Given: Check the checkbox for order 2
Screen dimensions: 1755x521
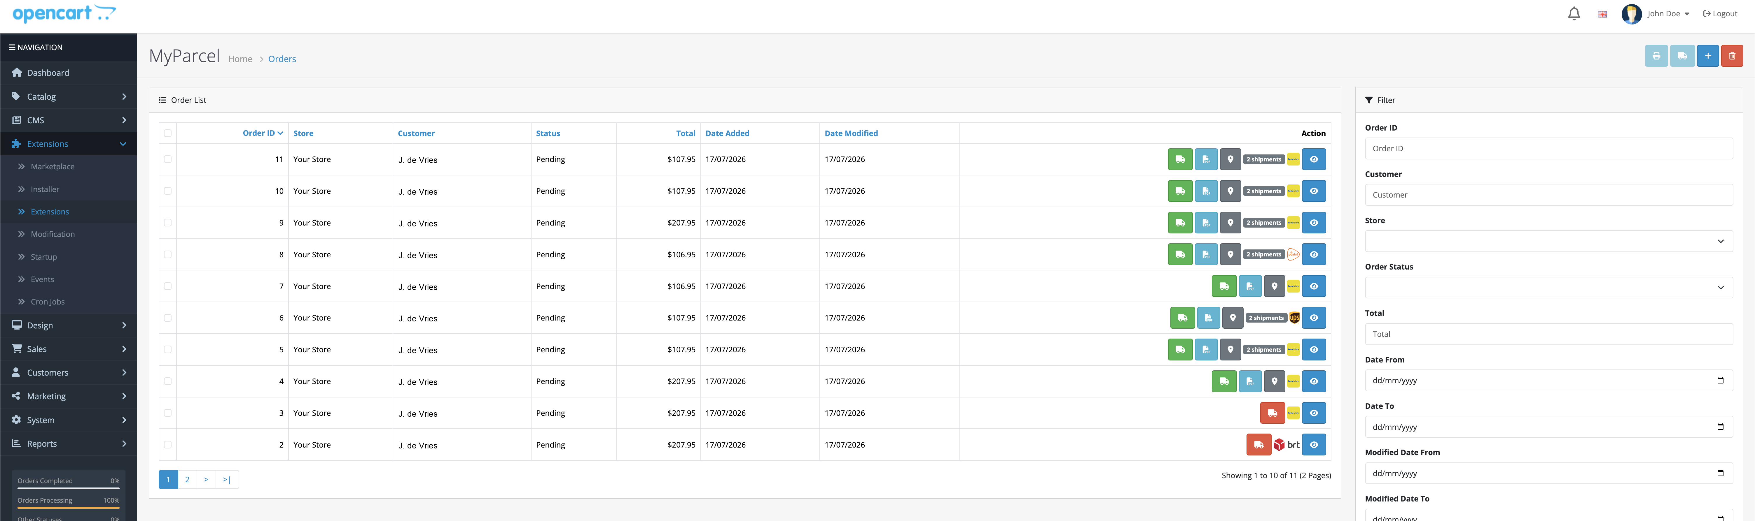Looking at the screenshot, I should (168, 445).
